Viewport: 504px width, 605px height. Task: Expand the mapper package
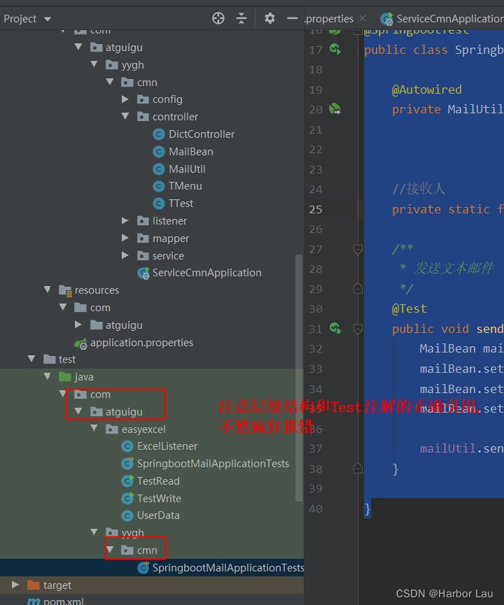pos(125,238)
